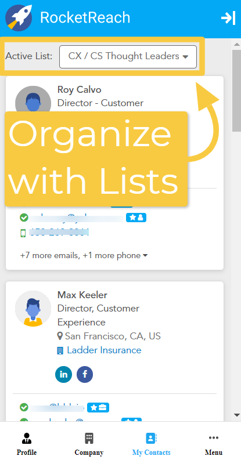Open the Active List dropdown
The image size is (241, 467).
point(128,57)
